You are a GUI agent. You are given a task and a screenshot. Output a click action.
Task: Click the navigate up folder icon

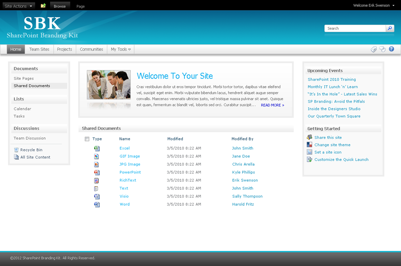[43, 5]
